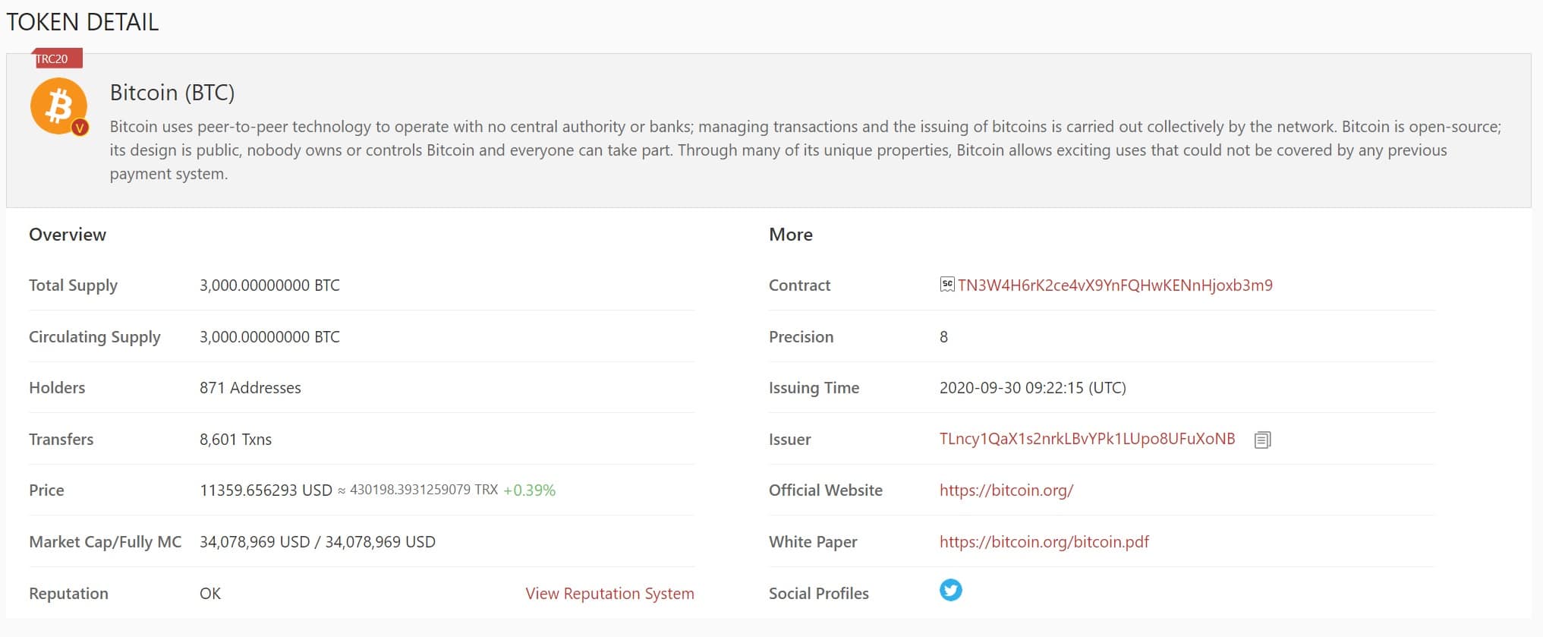Click the Bitcoin orange logo icon
This screenshot has width=1543, height=637.
[58, 106]
